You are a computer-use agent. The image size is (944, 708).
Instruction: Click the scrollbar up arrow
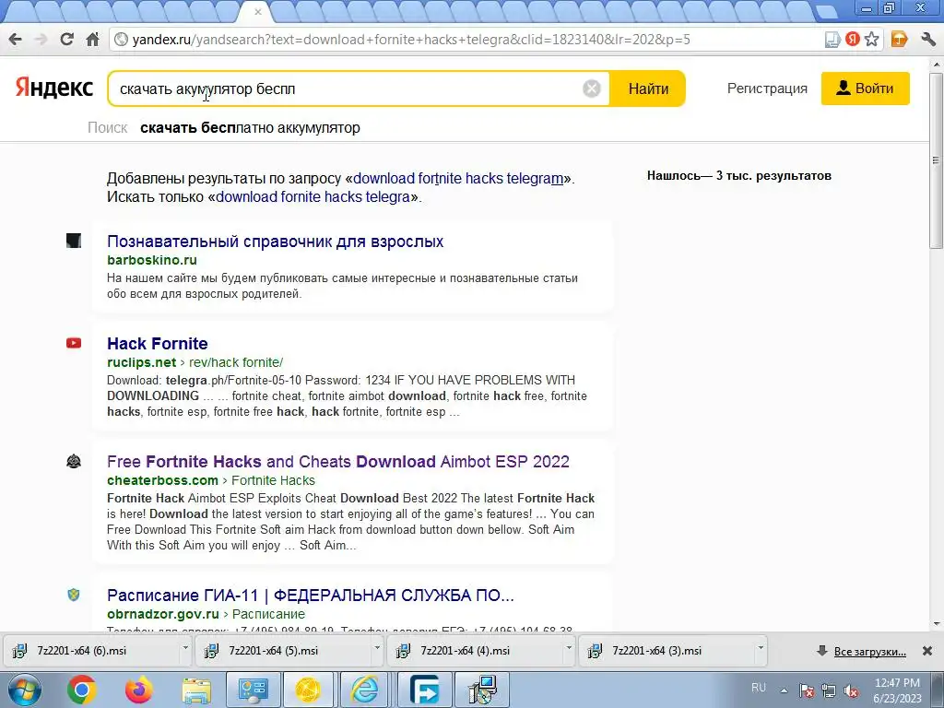point(936,64)
